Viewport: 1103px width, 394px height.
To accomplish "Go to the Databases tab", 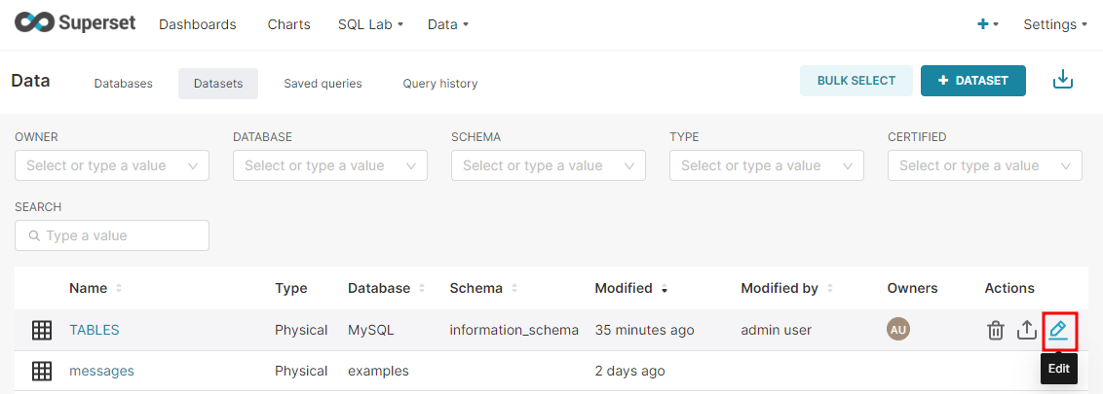I will [123, 84].
